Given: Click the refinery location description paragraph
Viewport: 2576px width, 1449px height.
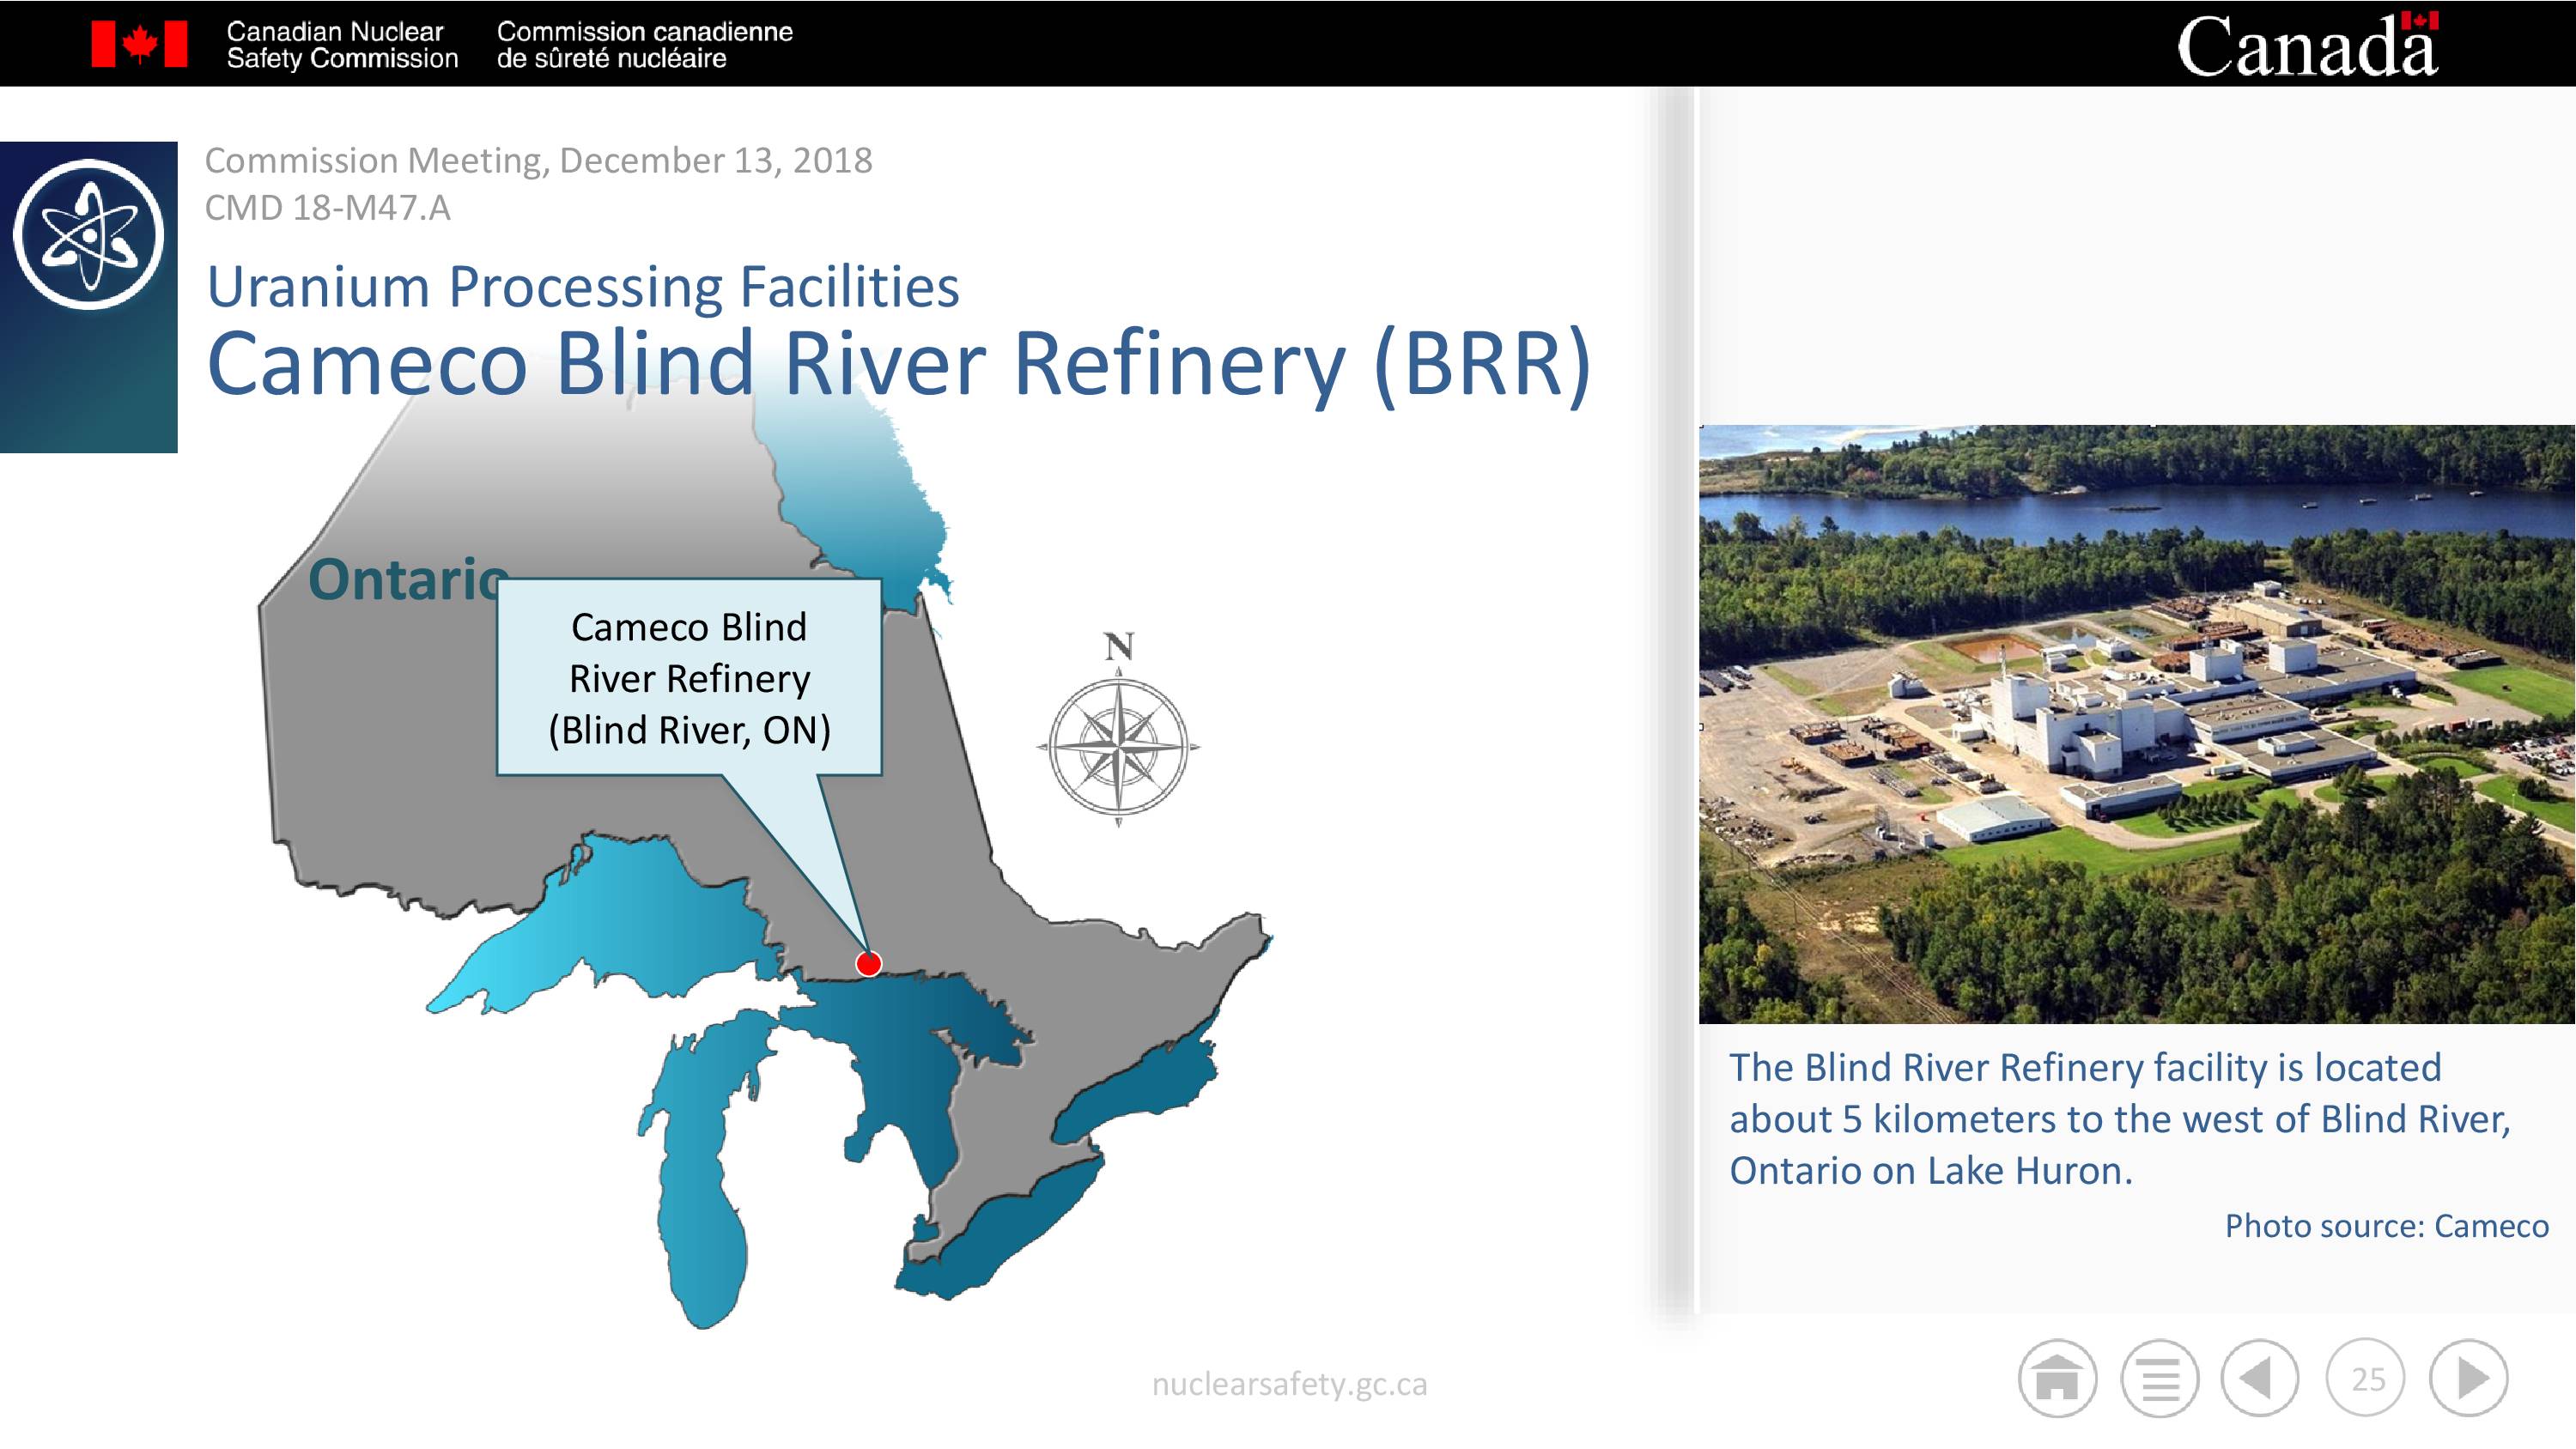Looking at the screenshot, I should (2120, 1118).
